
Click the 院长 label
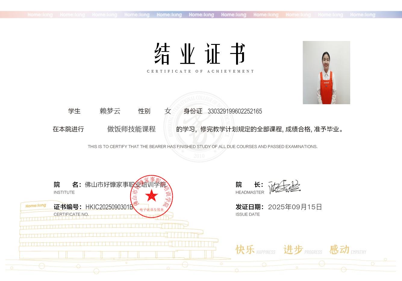pos(249,185)
